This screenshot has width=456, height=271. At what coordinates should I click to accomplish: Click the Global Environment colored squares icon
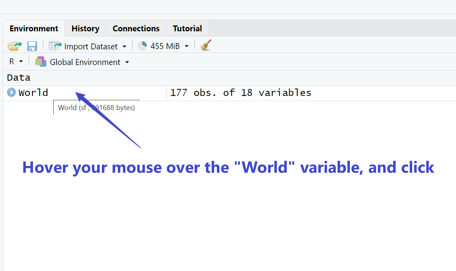[x=40, y=62]
